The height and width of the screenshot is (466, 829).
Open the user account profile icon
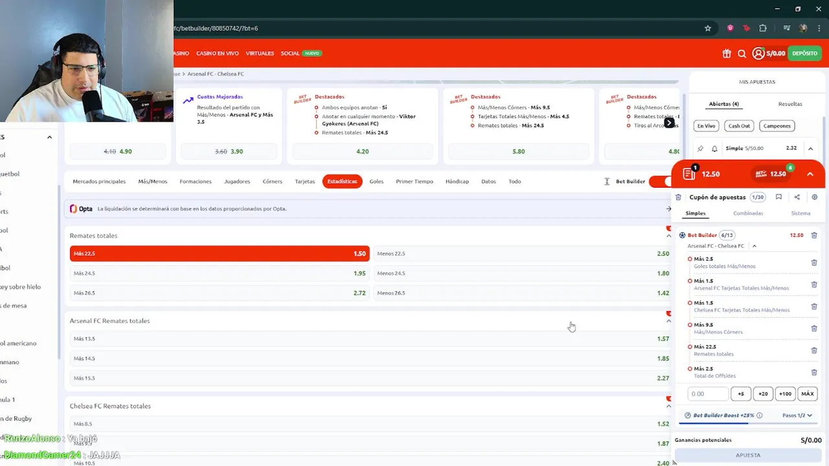pyautogui.click(x=758, y=54)
